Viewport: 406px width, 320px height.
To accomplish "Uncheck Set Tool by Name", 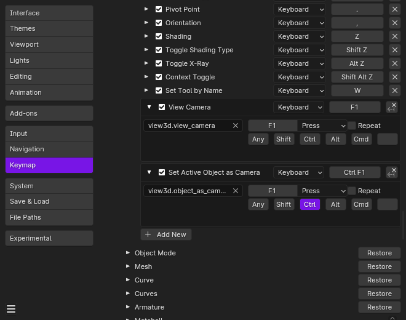I will click(x=159, y=90).
